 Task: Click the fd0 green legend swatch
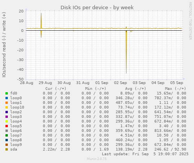point(7,93)
